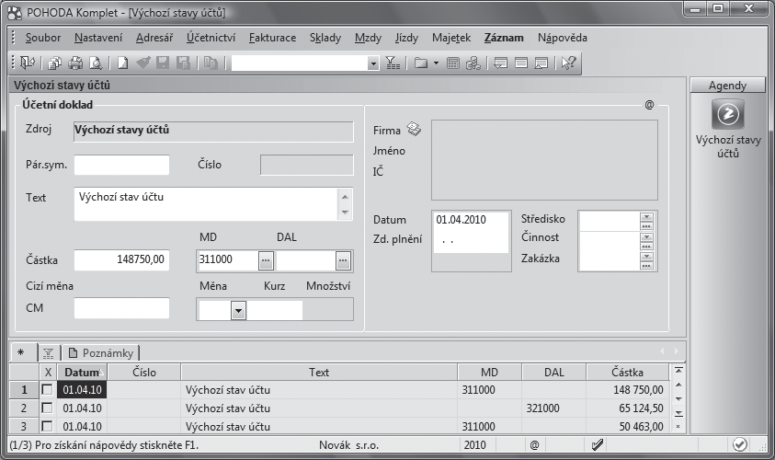Click round checkmark icon in status bar
This screenshot has height=460, width=775.
click(x=739, y=444)
